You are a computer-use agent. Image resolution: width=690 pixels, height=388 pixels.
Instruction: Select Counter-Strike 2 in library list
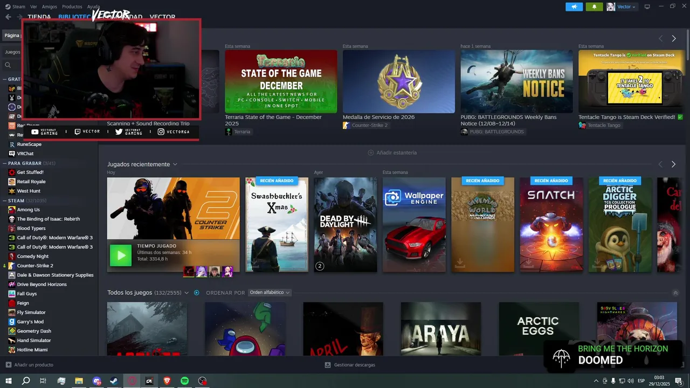point(35,266)
